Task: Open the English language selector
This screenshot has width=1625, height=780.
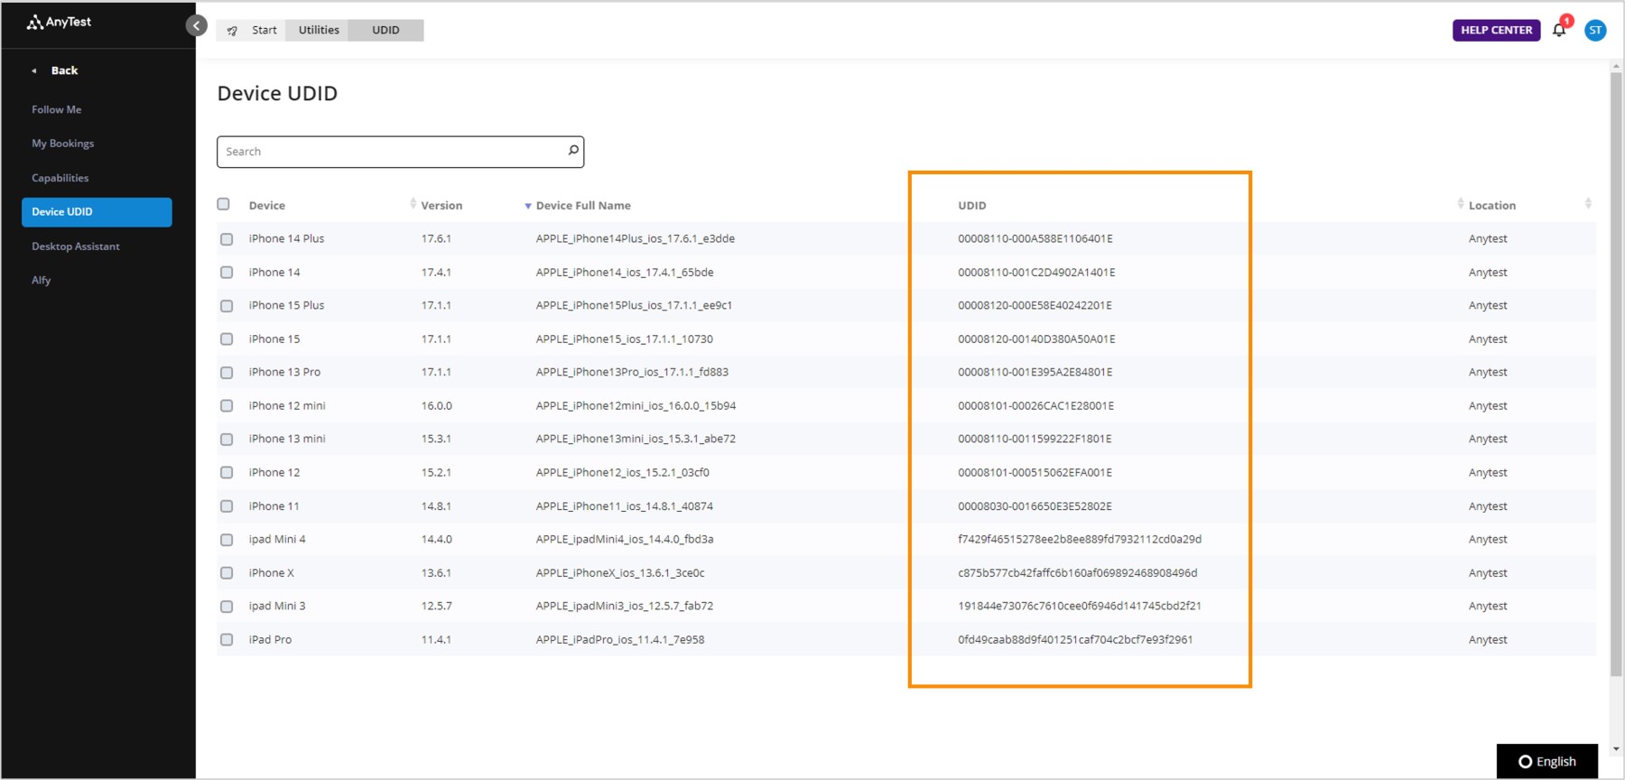Action: [x=1547, y=761]
